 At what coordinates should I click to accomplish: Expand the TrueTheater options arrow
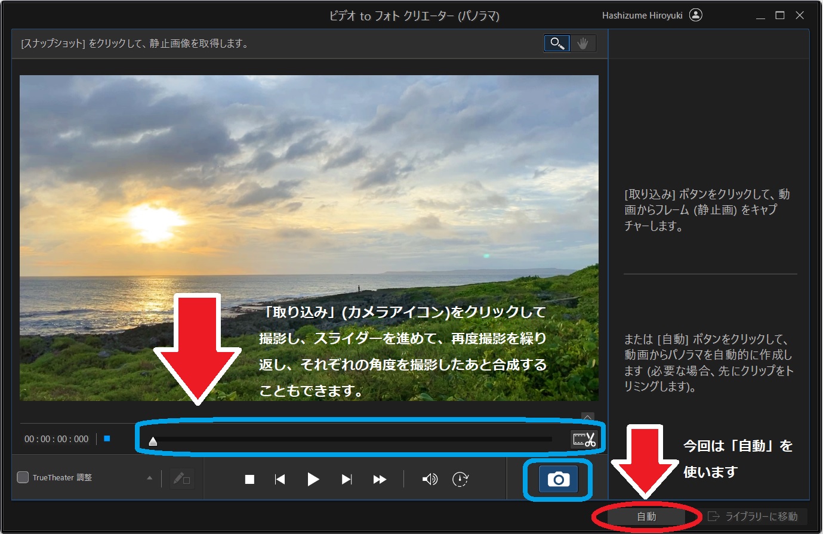point(149,478)
